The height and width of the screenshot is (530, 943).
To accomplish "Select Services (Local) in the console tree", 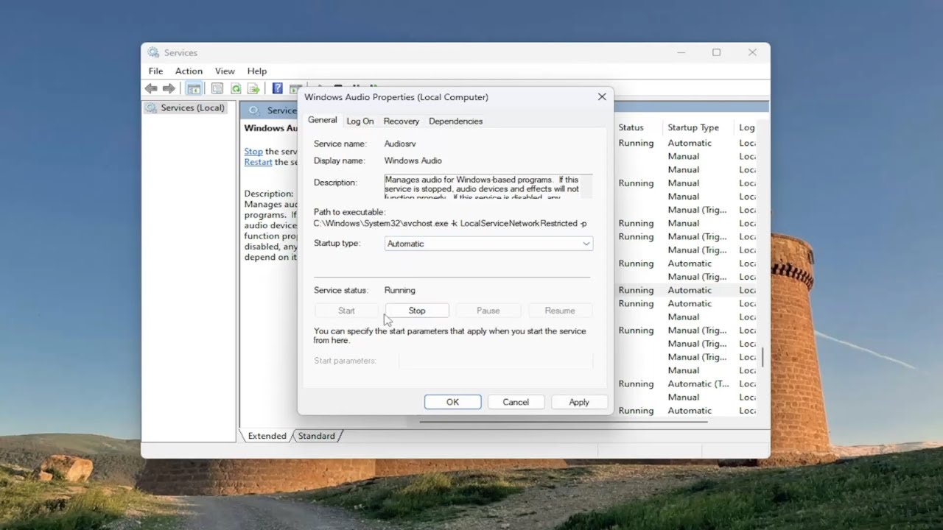I will click(x=185, y=107).
